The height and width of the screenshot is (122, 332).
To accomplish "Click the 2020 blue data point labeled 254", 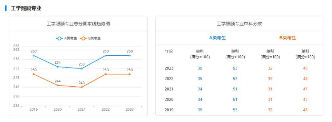I will pos(57,67).
